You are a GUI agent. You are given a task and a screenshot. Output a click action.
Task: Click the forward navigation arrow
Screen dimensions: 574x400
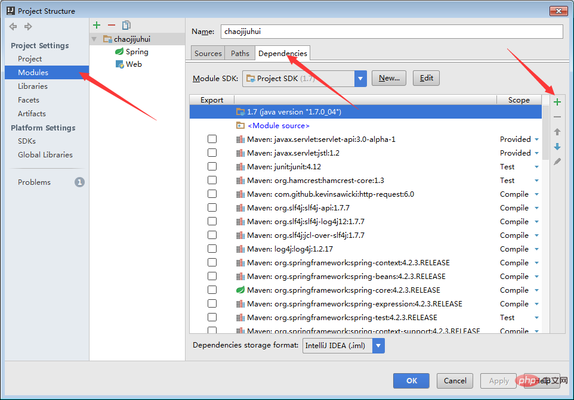28,26
